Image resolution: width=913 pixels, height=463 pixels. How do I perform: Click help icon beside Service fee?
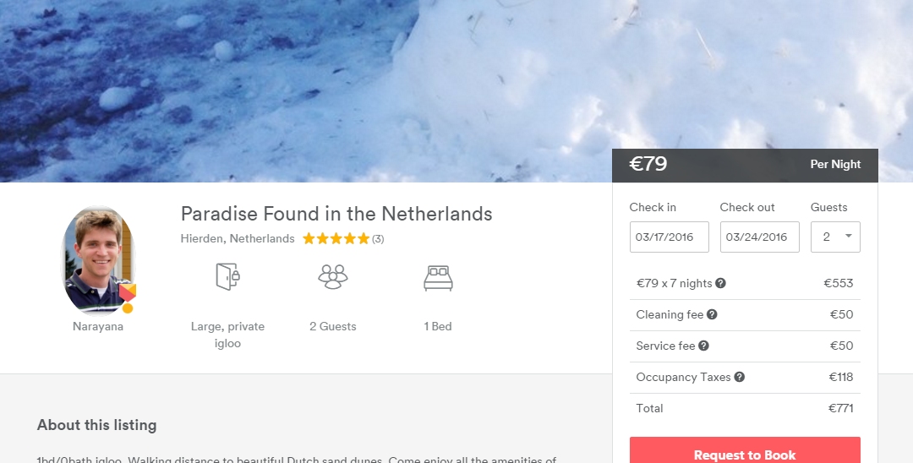point(703,346)
